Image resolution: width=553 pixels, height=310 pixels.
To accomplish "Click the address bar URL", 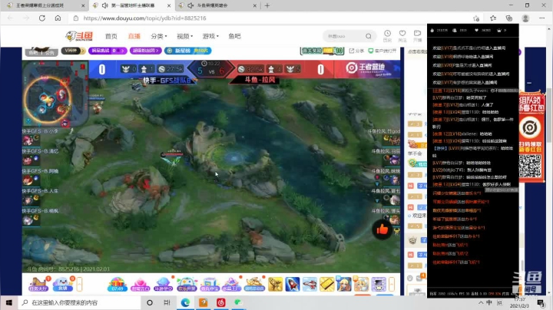I will (144, 18).
